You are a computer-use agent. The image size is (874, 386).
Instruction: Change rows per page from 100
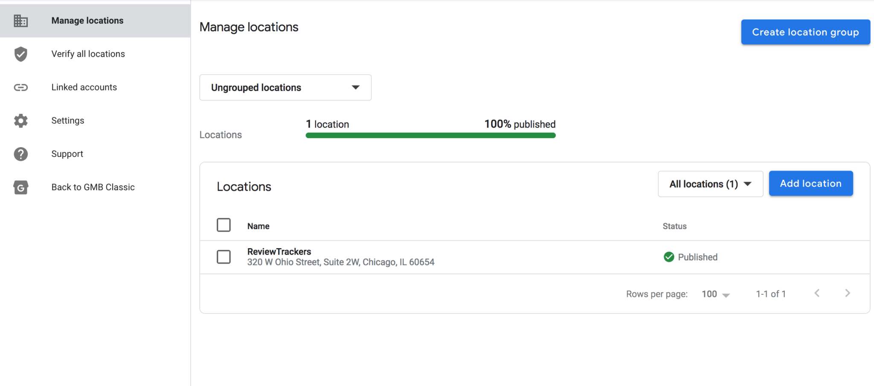pyautogui.click(x=716, y=294)
